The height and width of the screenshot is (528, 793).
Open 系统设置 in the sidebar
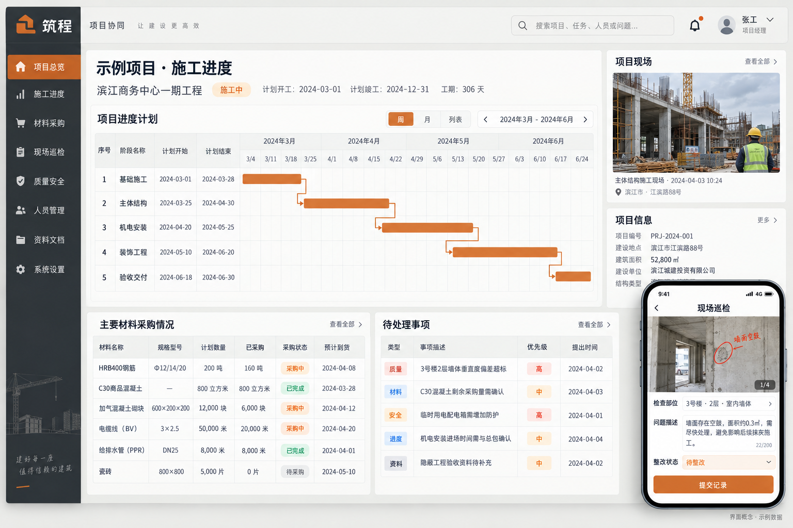pos(44,269)
